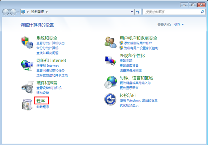Viewport: 208px width, 145px height.
Task: Go back with the back arrow button
Action: 6,12
